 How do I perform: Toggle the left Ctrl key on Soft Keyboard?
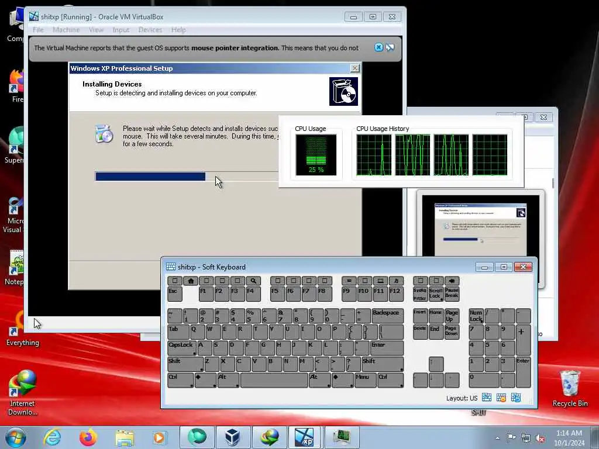click(180, 380)
